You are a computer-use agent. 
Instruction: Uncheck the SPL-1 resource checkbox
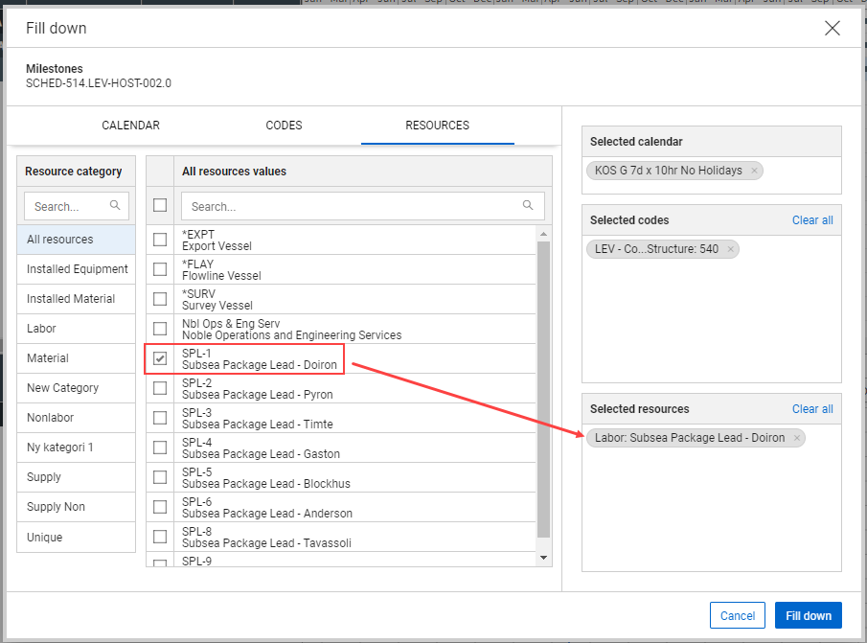[x=160, y=358]
